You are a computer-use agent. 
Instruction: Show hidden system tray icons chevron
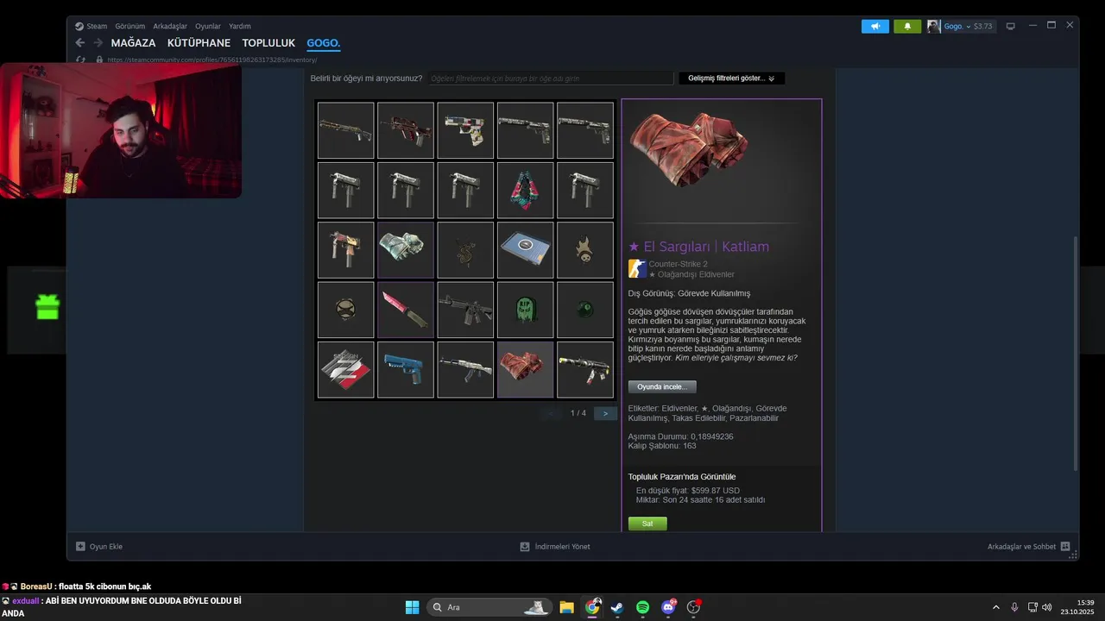point(995,607)
